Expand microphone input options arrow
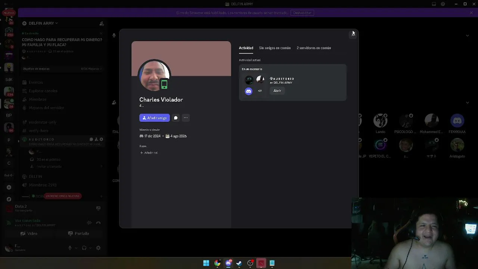 pyautogui.click(x=76, y=248)
